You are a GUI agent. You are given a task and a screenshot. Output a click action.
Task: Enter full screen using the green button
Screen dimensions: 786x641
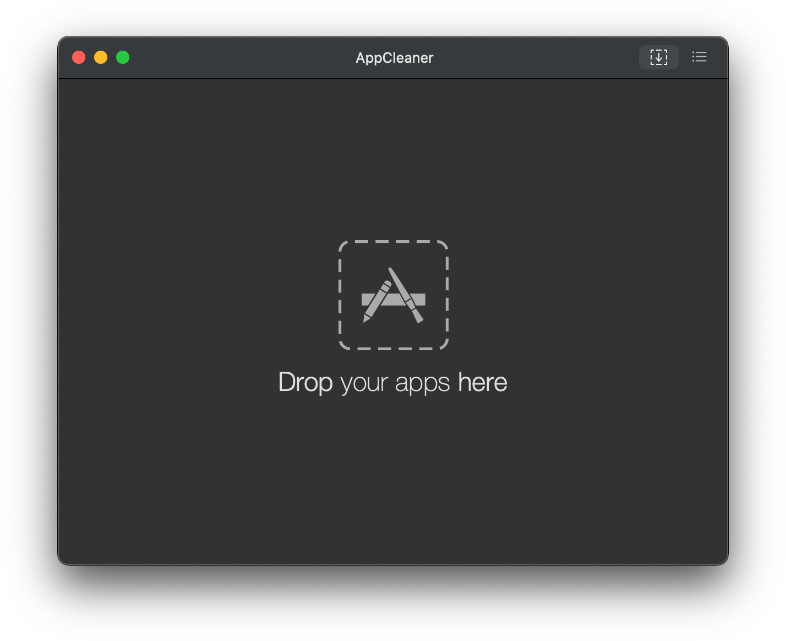[123, 57]
